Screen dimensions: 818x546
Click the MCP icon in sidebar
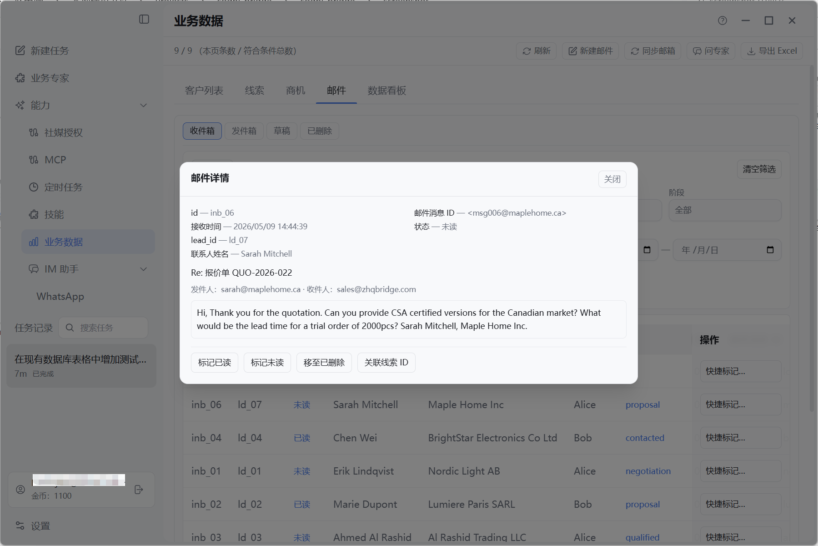click(34, 160)
